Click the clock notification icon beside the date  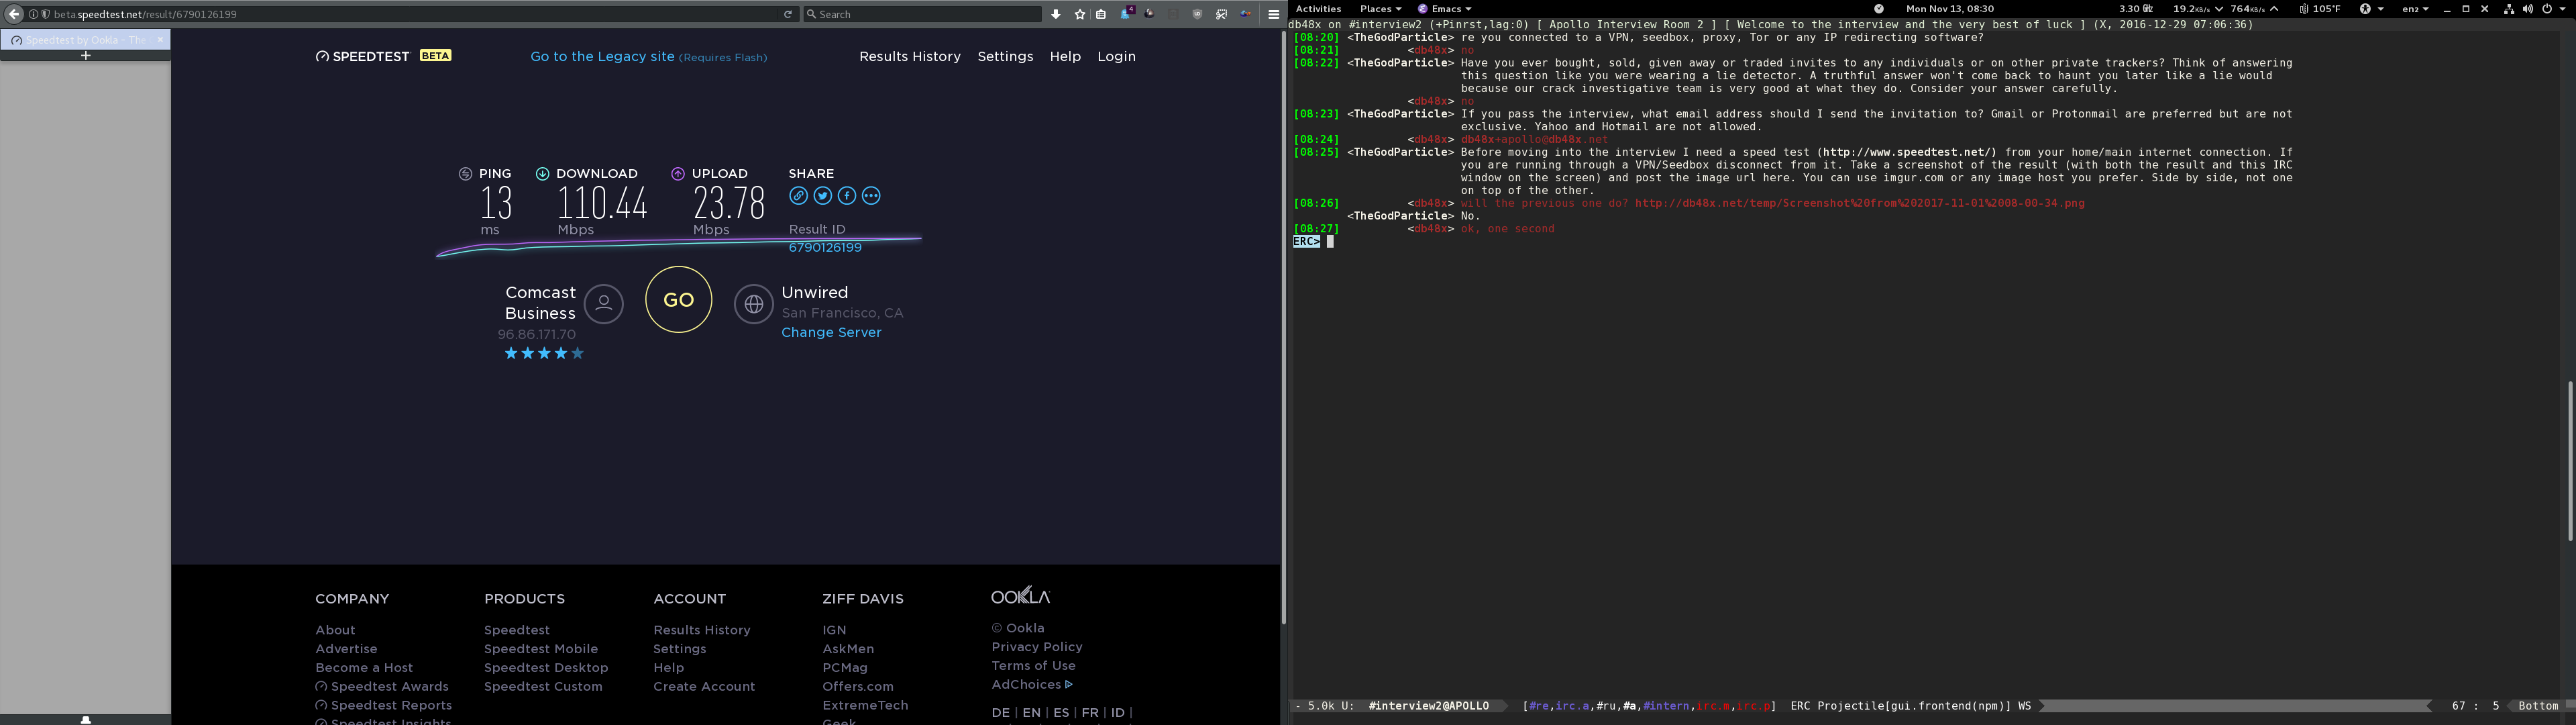click(x=1879, y=9)
